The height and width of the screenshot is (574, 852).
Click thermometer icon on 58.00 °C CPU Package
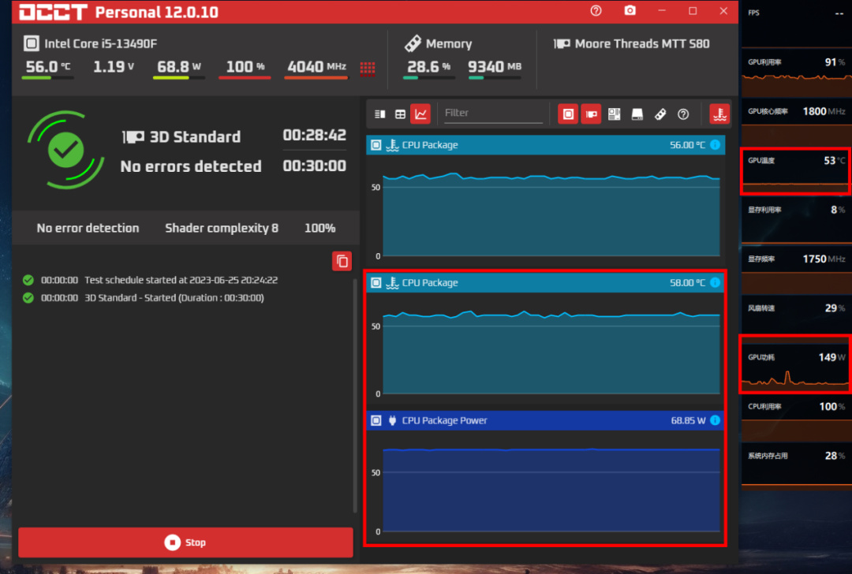tap(392, 282)
